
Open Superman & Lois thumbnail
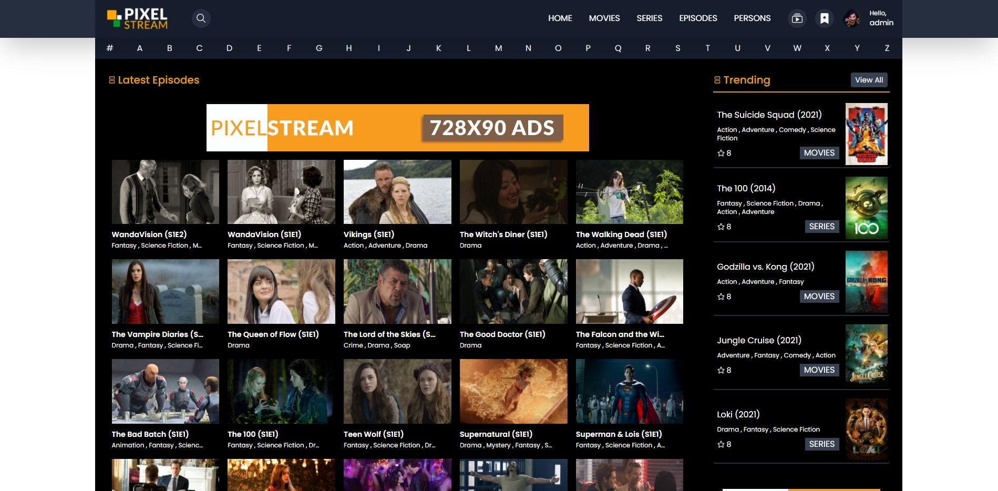630,391
